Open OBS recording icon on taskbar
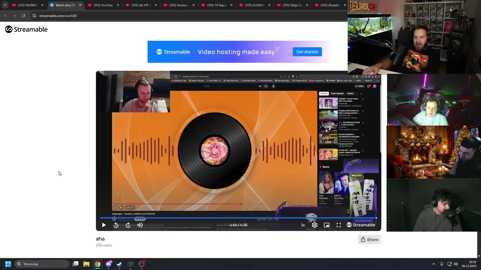This screenshot has width=481, height=270. coord(142,264)
